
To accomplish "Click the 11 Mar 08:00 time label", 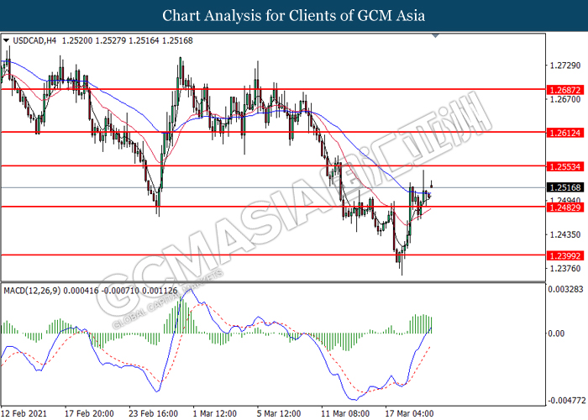I will click(345, 413).
